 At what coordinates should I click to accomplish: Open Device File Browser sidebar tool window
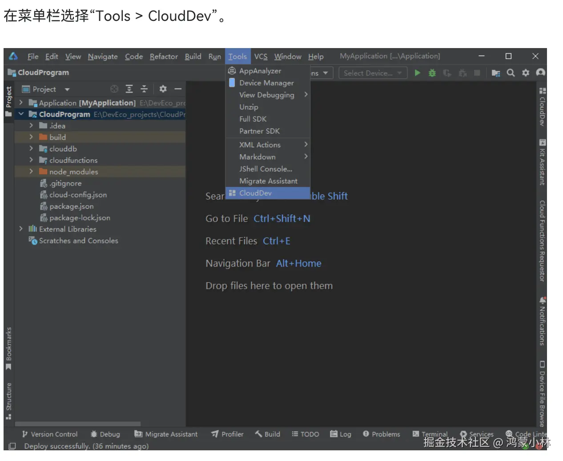click(x=542, y=393)
